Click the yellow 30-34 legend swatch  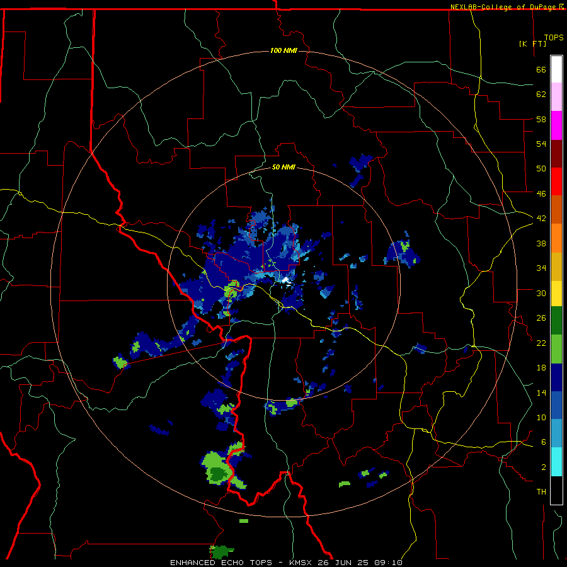pyautogui.click(x=556, y=294)
